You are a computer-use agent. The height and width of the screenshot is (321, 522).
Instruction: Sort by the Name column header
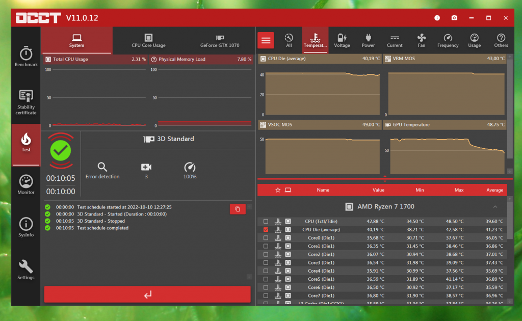click(323, 190)
